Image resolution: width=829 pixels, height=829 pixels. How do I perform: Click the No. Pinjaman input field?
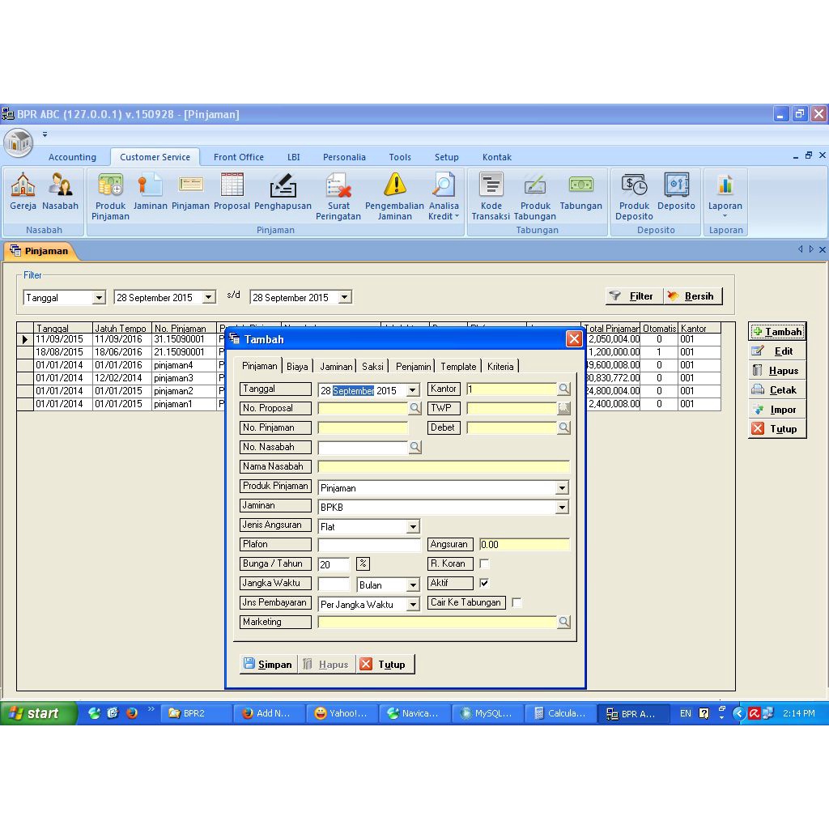(363, 427)
